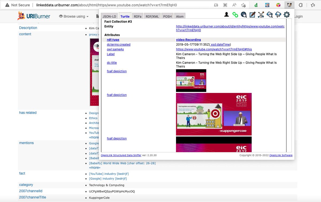Viewport: 321px width, 202px height.
Task: Open the Browse using dropdown
Action: click(74, 16)
